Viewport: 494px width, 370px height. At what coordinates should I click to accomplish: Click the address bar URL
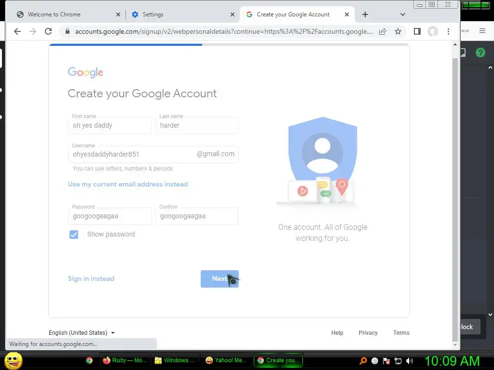[x=224, y=31]
